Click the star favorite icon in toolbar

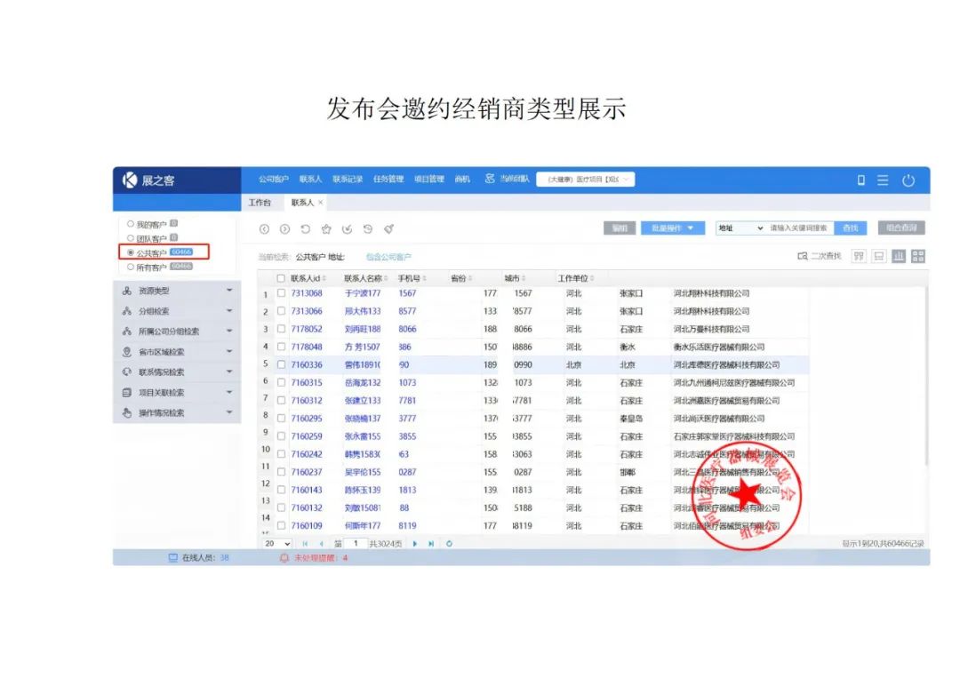326,228
